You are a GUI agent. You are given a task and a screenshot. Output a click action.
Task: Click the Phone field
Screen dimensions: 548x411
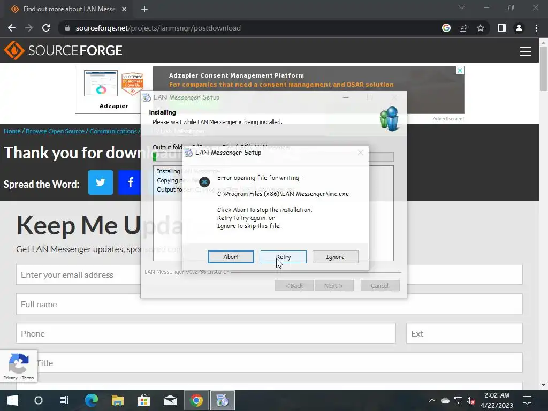coord(206,333)
